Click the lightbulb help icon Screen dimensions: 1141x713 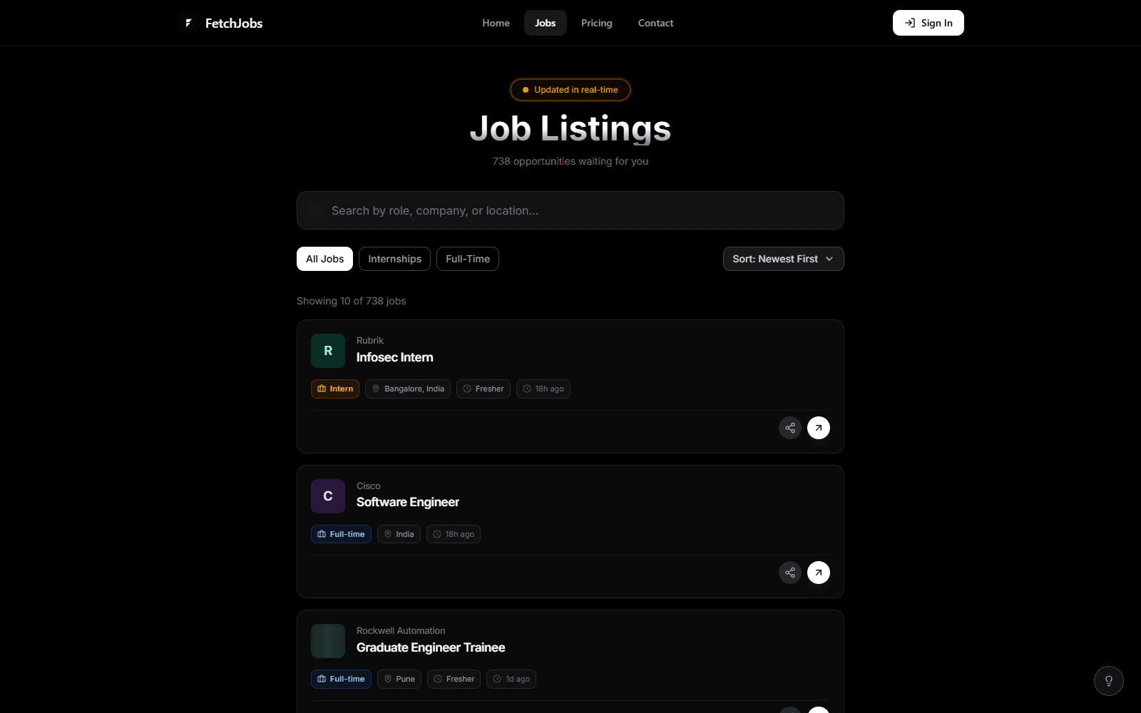pos(1109,681)
